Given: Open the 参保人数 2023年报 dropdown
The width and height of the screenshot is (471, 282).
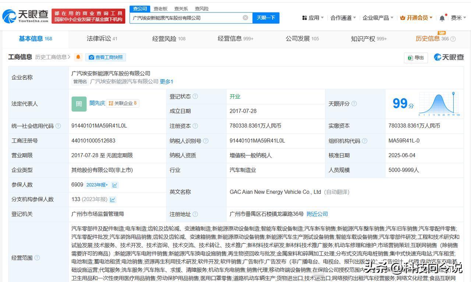Looking at the screenshot, I should click(x=97, y=185).
